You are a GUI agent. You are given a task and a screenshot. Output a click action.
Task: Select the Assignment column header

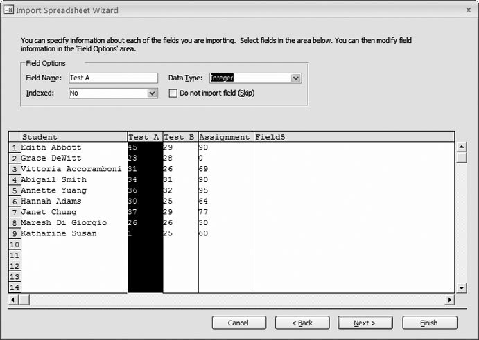pyautogui.click(x=225, y=137)
